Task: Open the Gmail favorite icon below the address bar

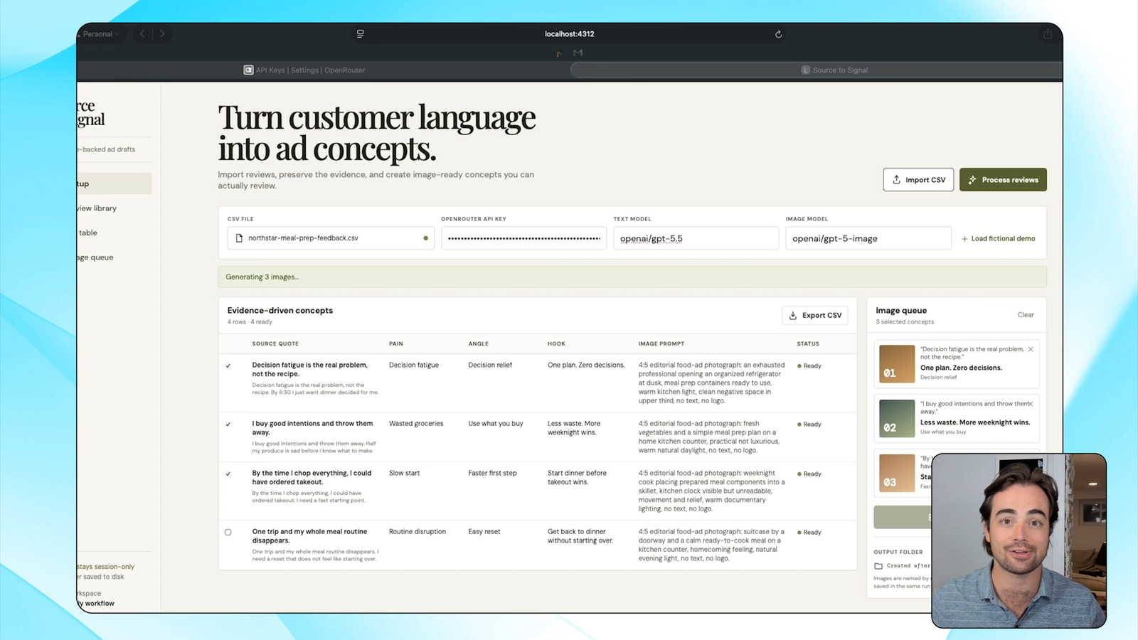Action: pos(578,53)
